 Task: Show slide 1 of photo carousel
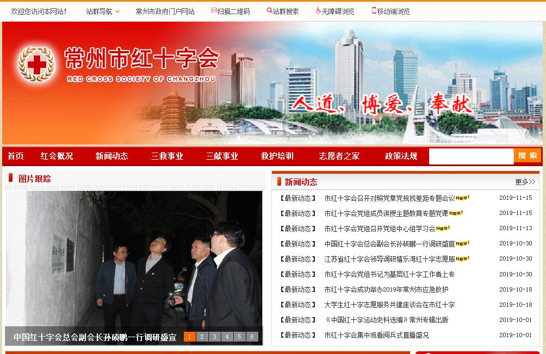[x=189, y=337]
